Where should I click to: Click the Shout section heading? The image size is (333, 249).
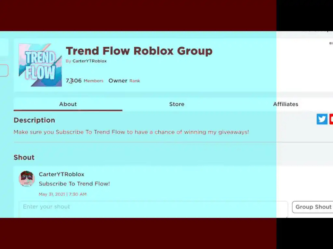tap(24, 157)
